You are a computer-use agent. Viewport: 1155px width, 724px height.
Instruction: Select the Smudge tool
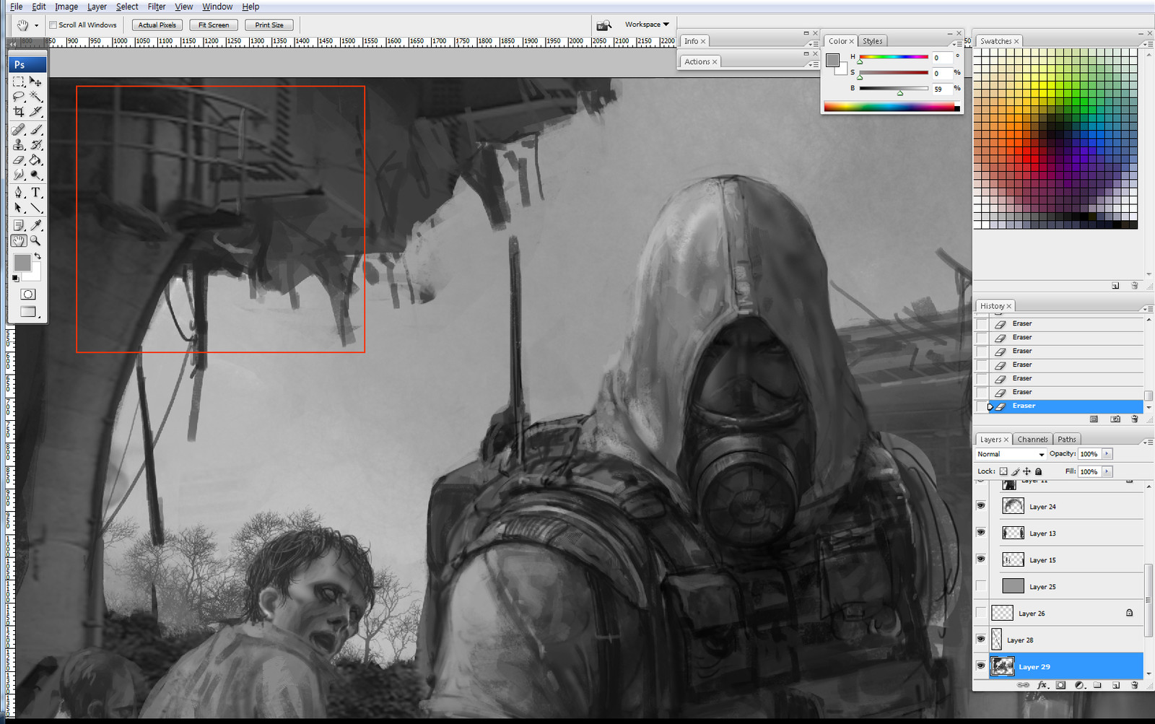[x=19, y=175]
